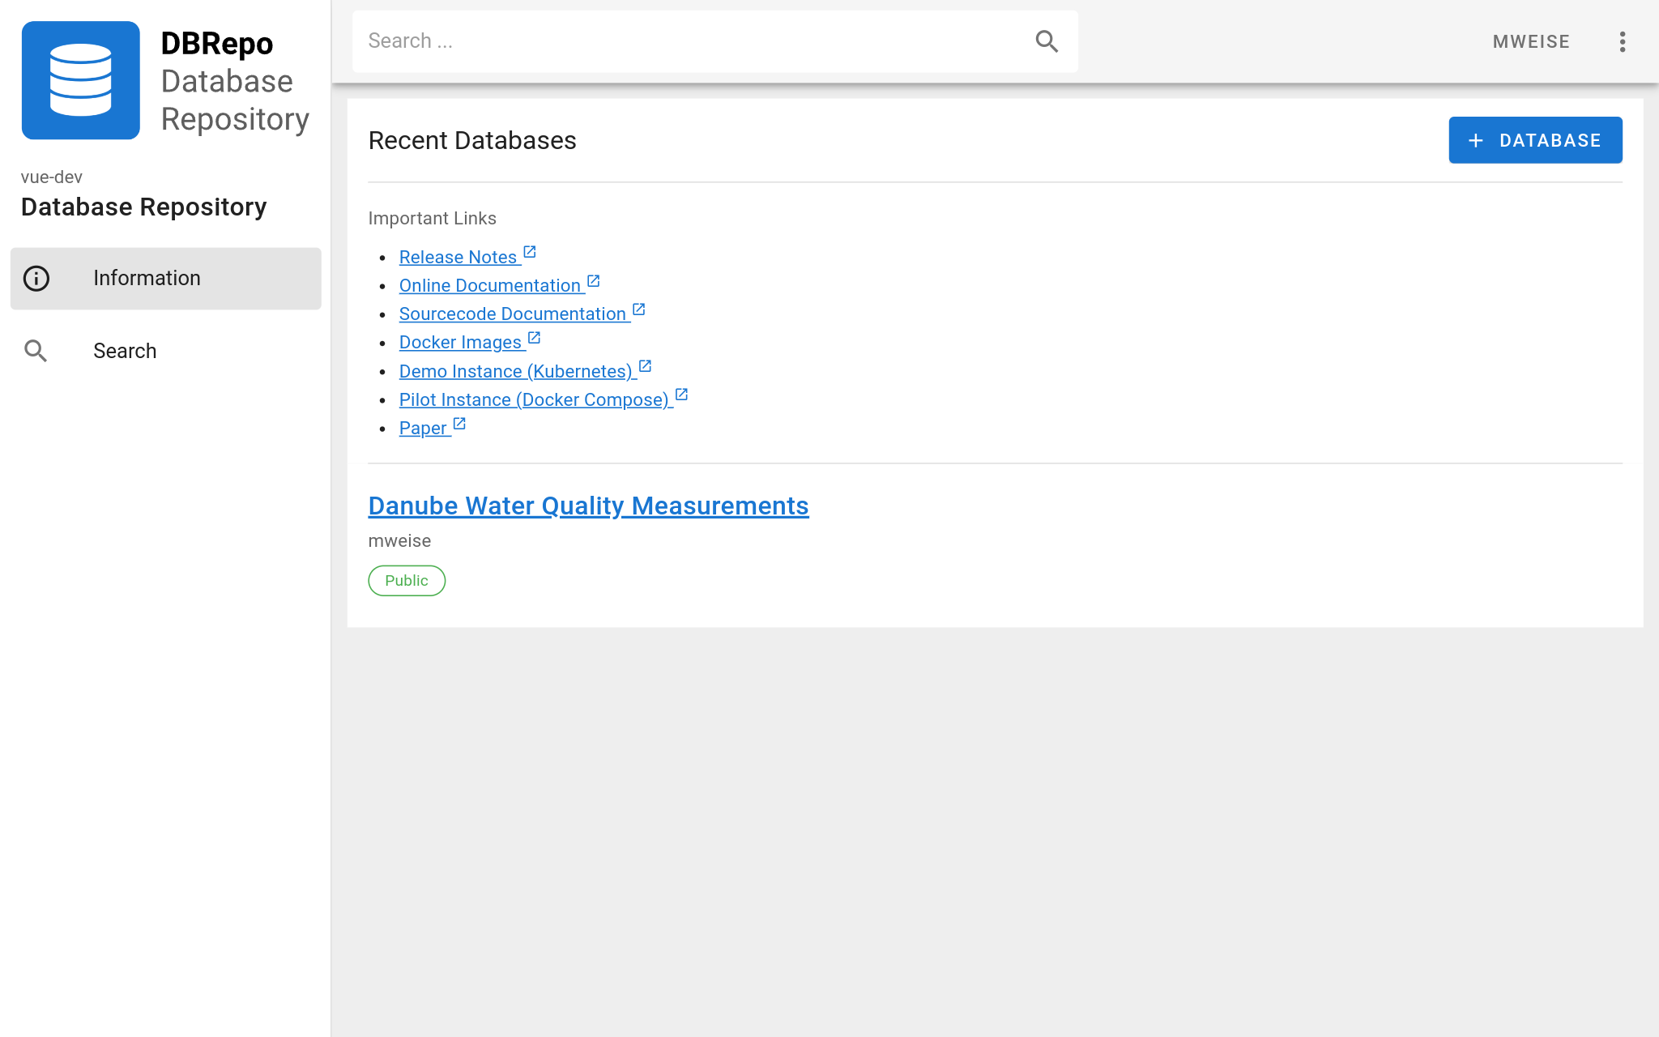Viewport: 1659px width, 1037px height.
Task: Click external link icon beside Pilot Instance
Action: point(682,395)
